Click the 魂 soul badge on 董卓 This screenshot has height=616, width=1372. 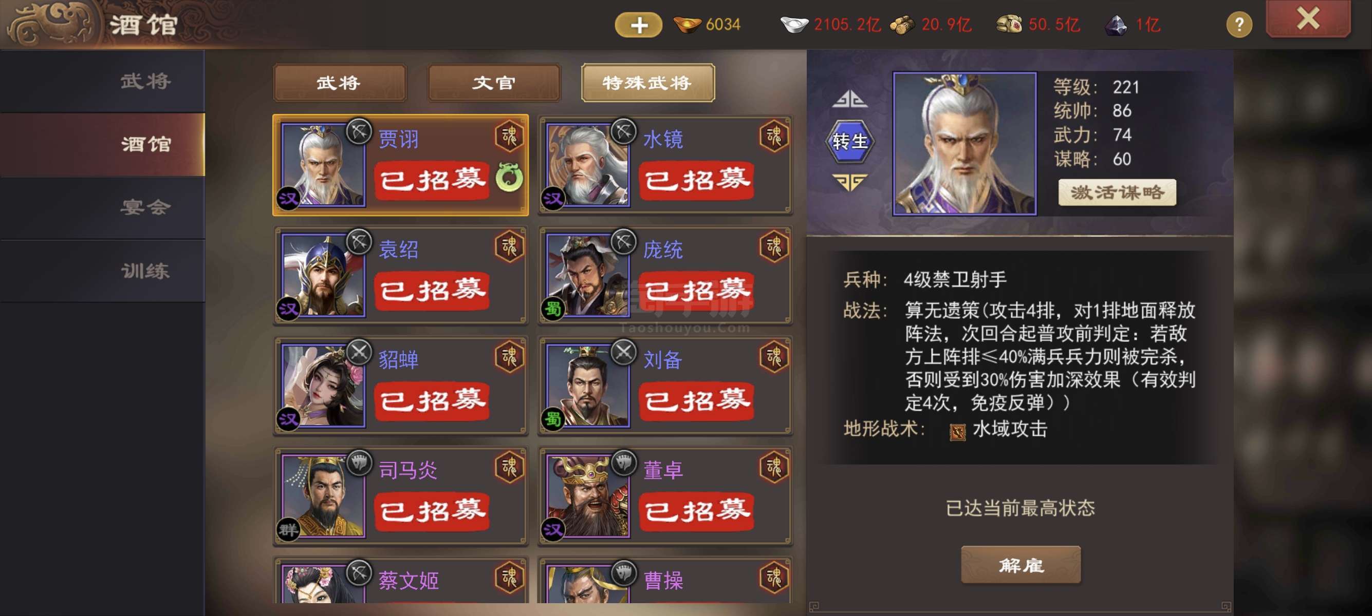click(x=773, y=467)
